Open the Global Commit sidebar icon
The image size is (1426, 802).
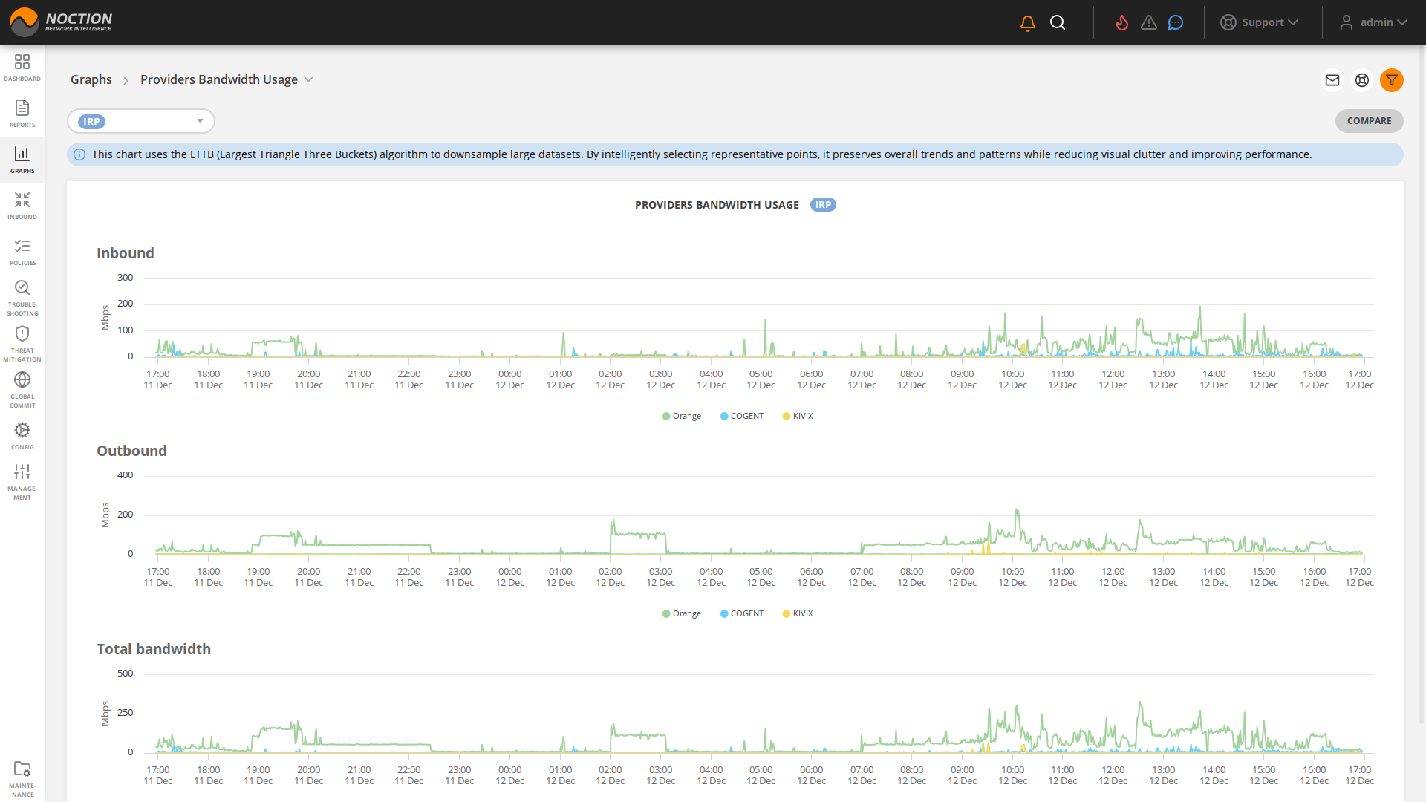click(22, 385)
